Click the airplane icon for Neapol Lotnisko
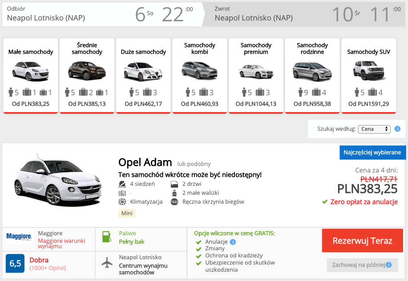Viewport: 408px width, 281px height. [x=107, y=262]
